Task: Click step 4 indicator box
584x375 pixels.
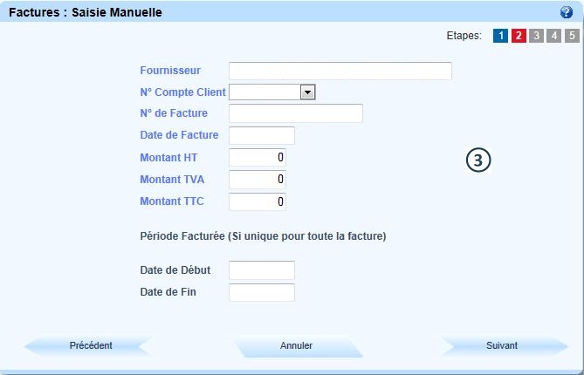Action: [553, 36]
